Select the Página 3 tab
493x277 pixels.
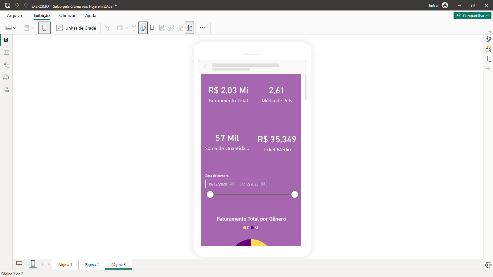(118, 264)
